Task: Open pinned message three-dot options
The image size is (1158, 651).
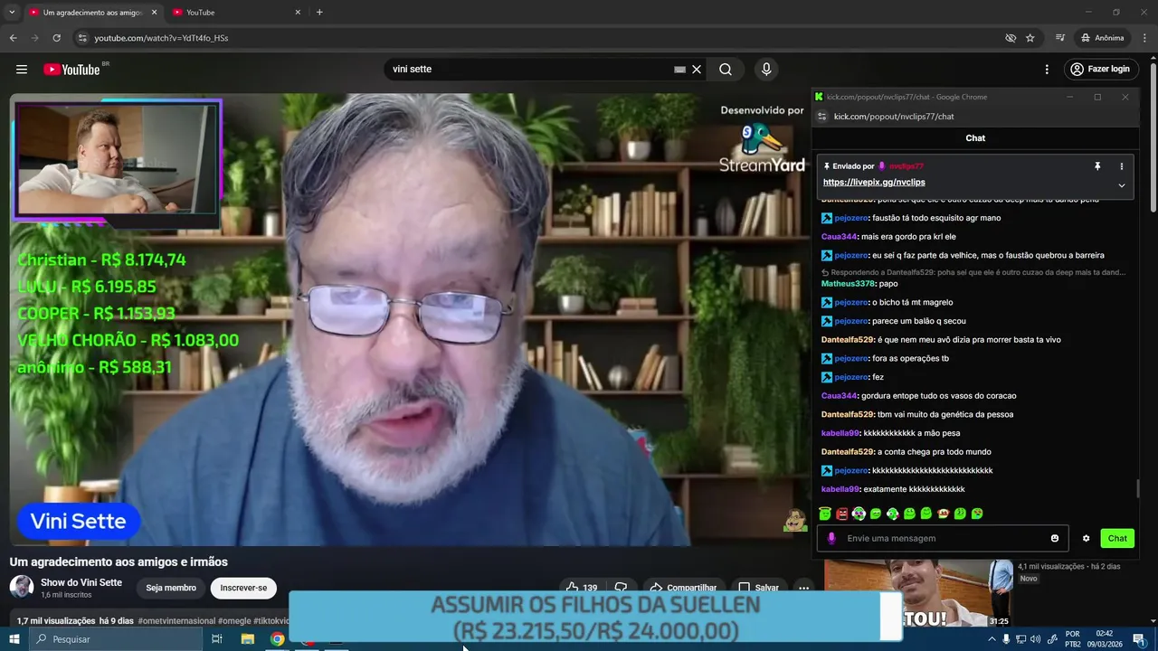Action: (1121, 166)
